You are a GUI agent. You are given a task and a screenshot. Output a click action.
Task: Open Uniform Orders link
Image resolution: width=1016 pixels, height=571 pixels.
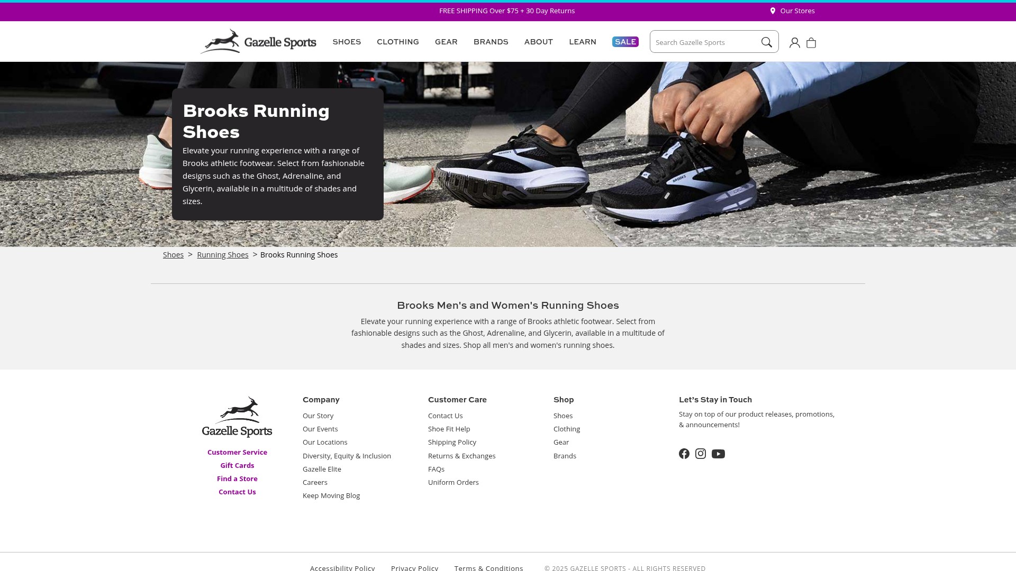tap(453, 482)
